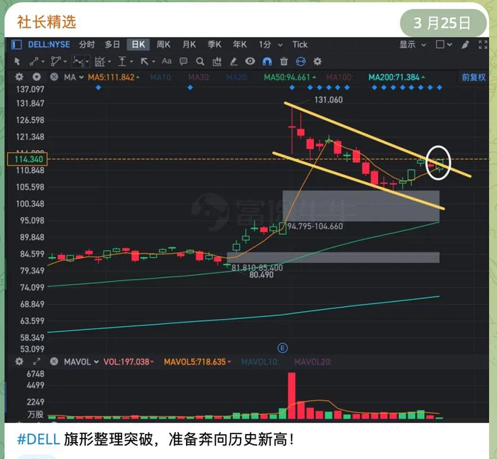Viewport: 497px width, 459px height.
Task: Delete drawings with the trash icon
Action: (284, 61)
